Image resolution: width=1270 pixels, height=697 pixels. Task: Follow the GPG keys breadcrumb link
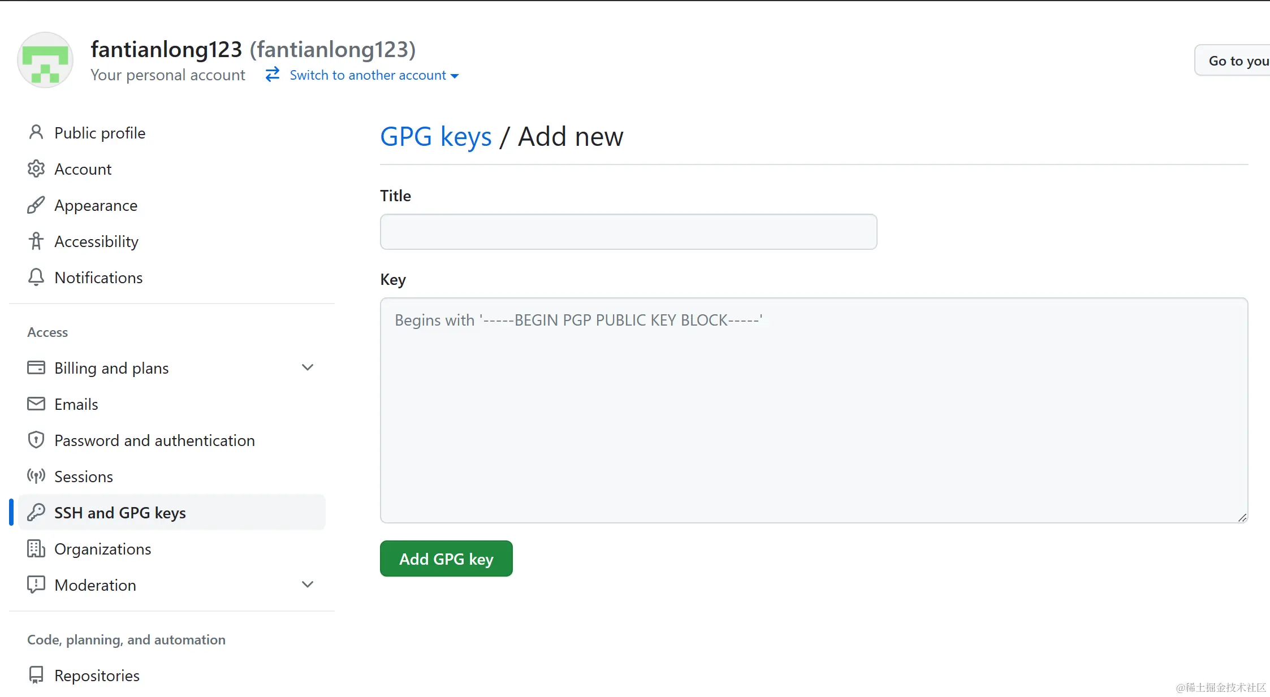(x=435, y=137)
